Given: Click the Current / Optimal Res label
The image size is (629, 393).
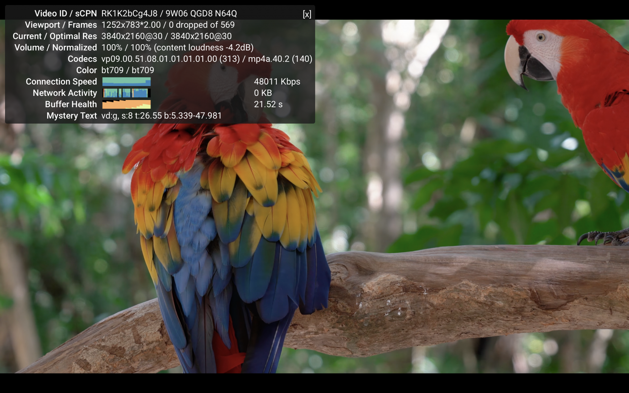Looking at the screenshot, I should (55, 36).
